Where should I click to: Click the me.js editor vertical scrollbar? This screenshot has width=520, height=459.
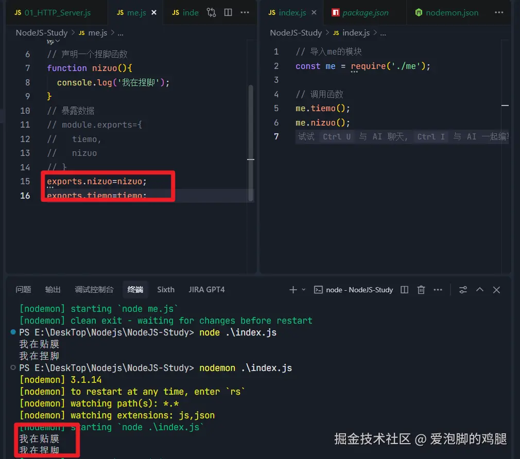(x=251, y=143)
